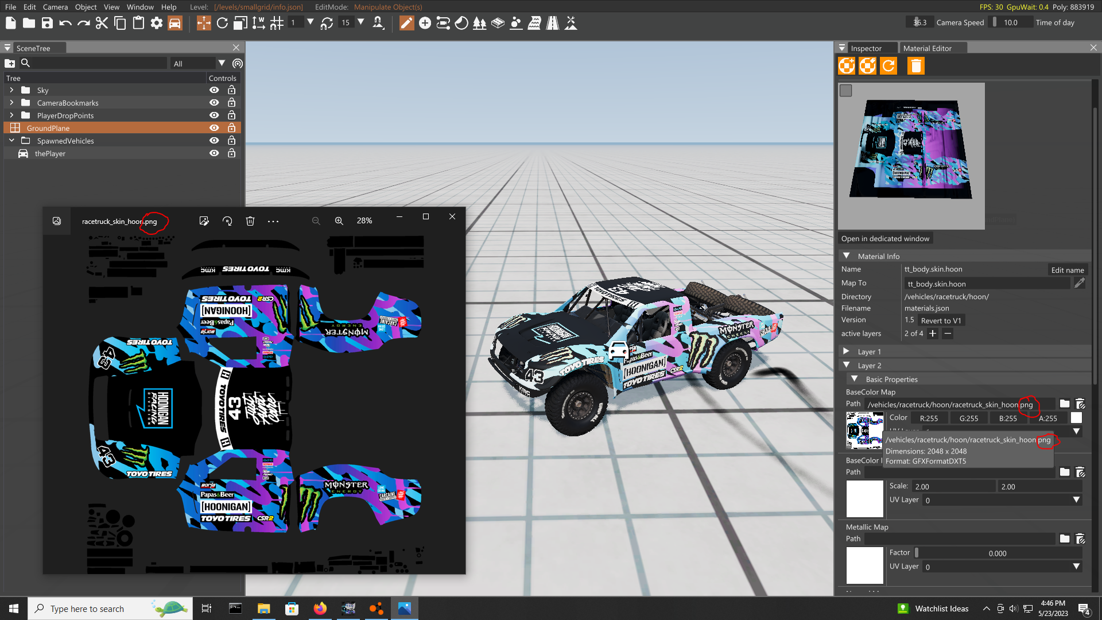Hide the GroundPlane object

click(x=214, y=128)
